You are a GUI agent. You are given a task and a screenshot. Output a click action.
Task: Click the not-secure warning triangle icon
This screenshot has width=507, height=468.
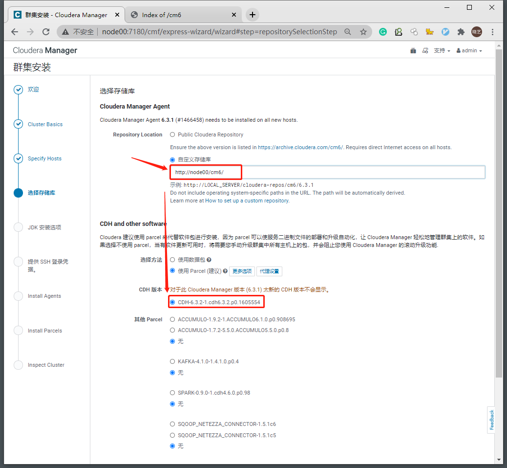[65, 32]
